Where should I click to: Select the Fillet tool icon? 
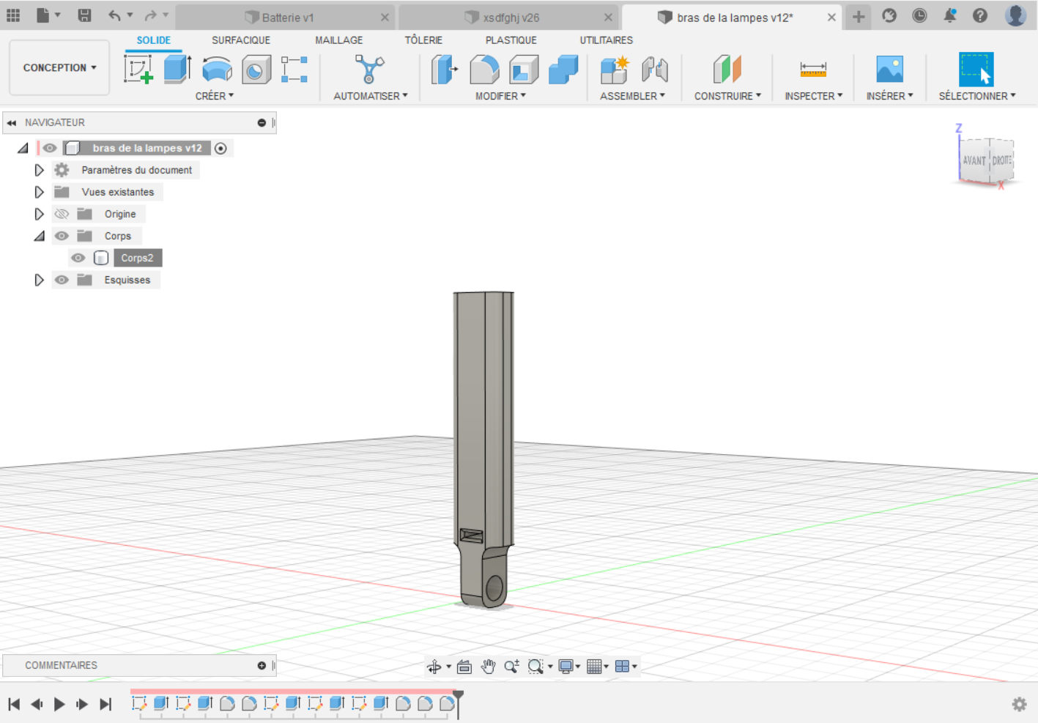pos(484,70)
